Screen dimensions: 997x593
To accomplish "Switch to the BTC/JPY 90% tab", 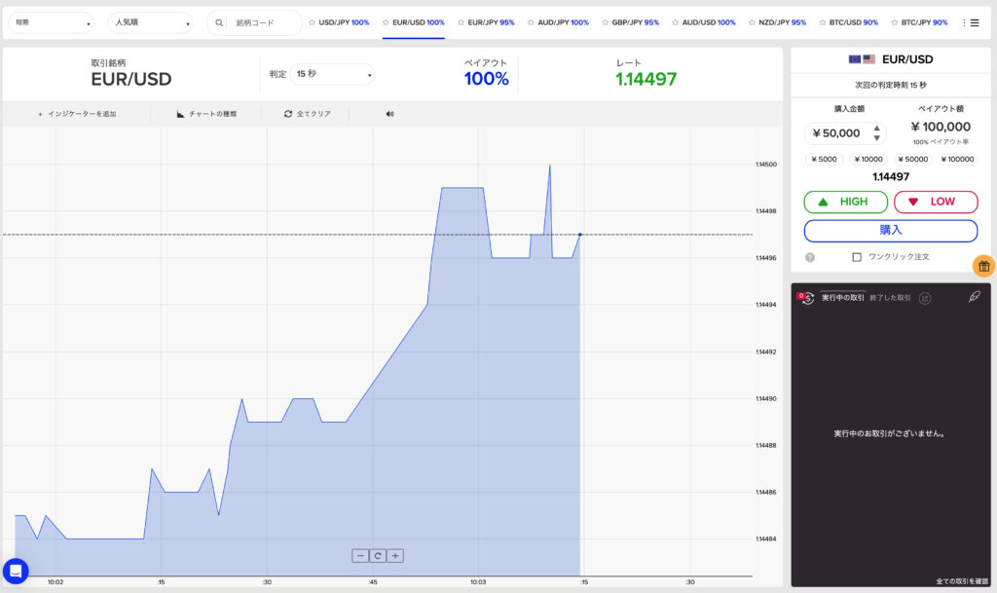I will pos(924,22).
